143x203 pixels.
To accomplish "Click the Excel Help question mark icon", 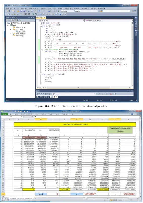I will (x=132, y=114).
